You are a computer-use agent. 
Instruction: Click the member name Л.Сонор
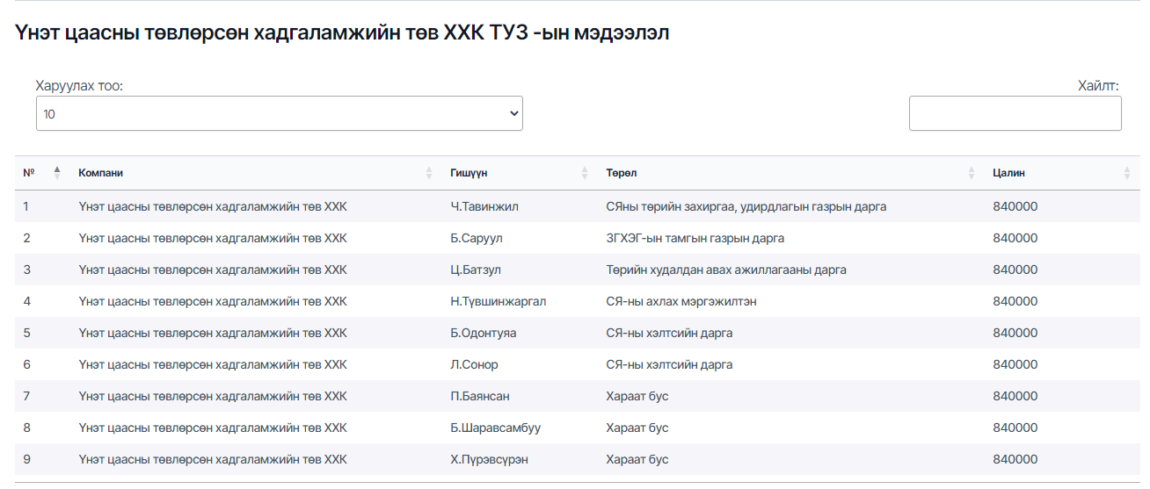(x=474, y=364)
